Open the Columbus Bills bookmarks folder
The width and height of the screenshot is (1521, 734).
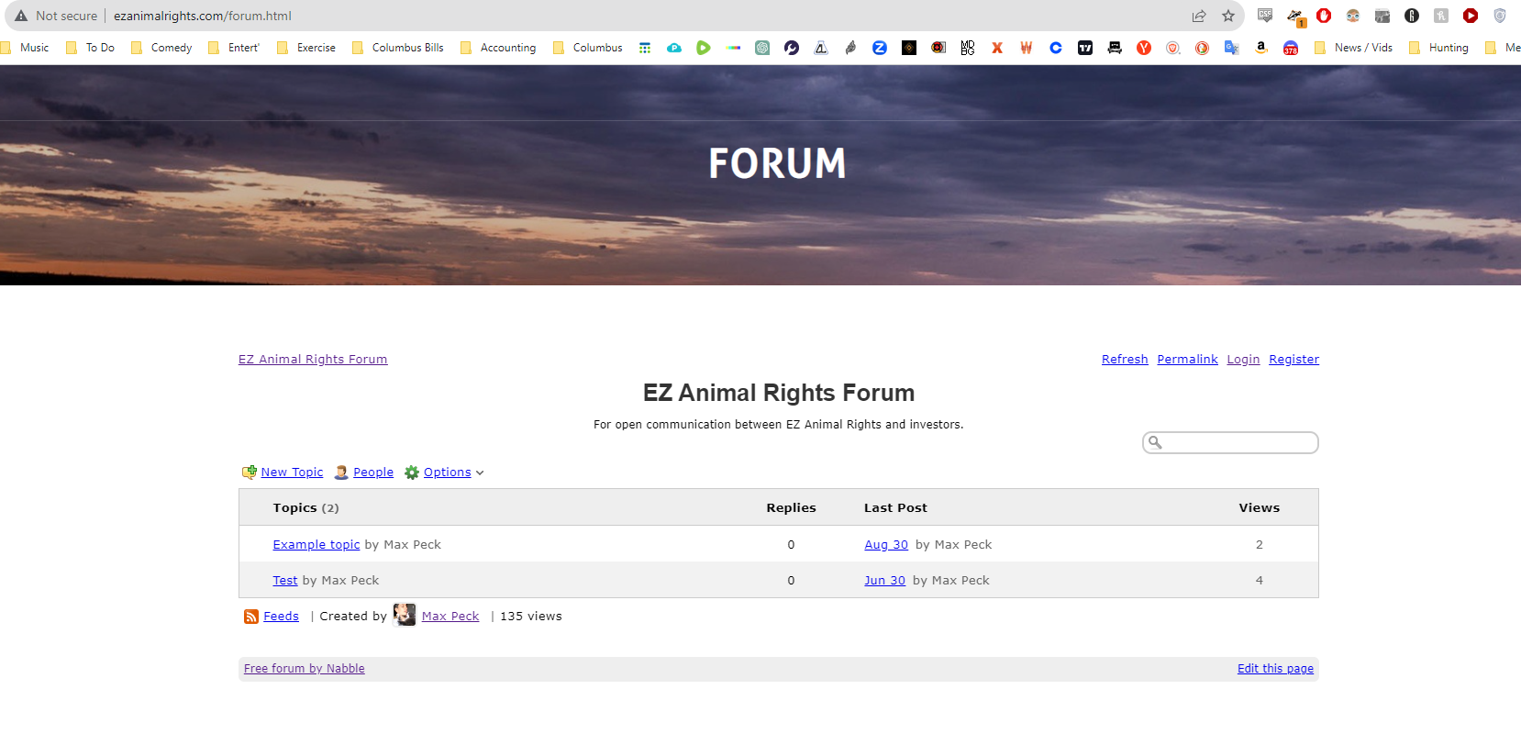[398, 48]
